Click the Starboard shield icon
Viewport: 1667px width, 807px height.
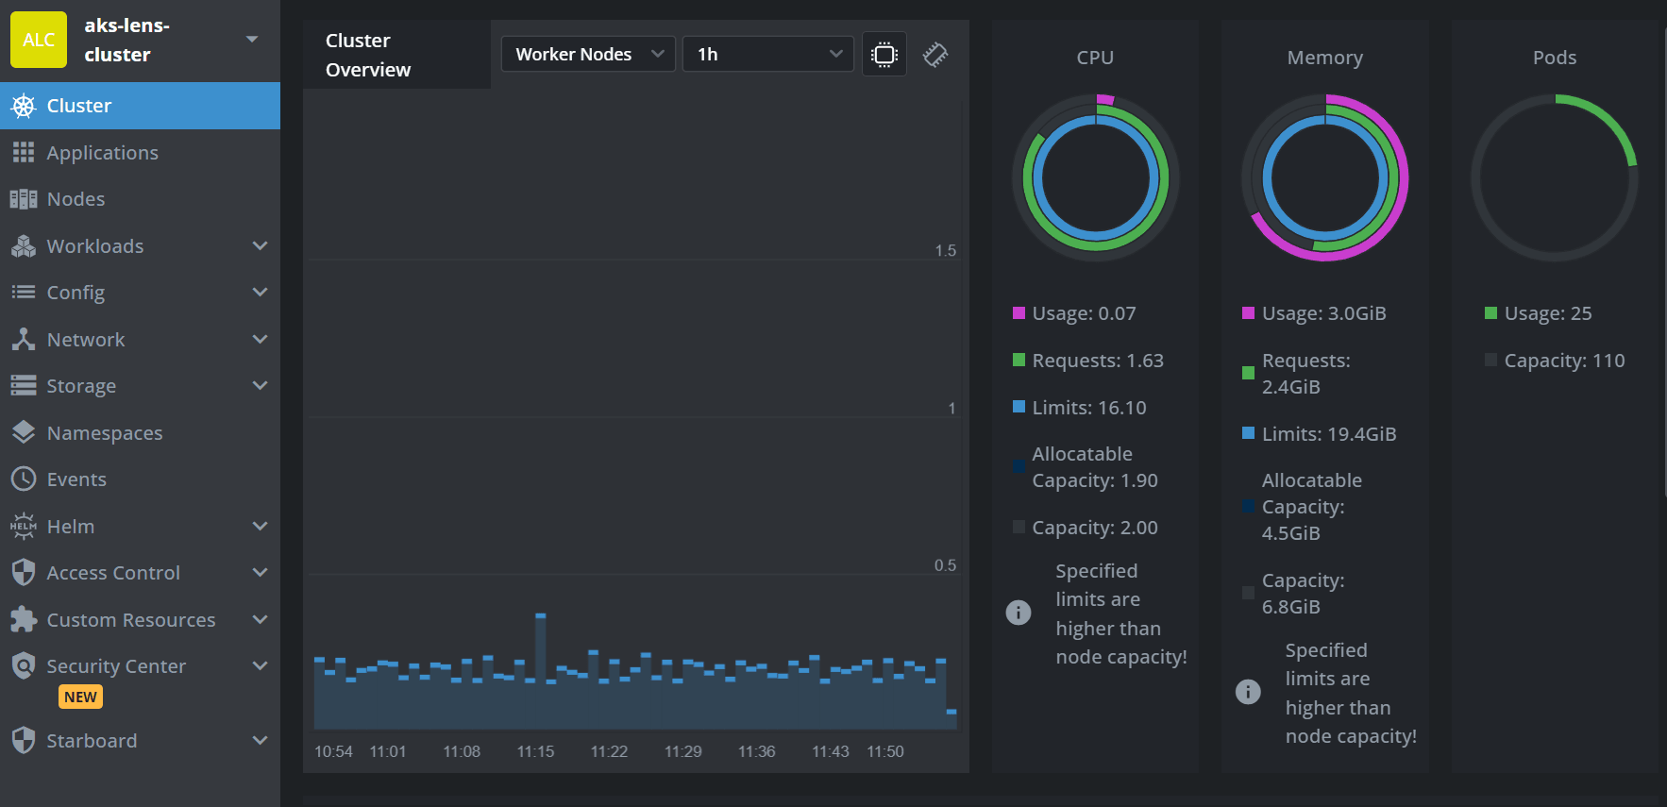pos(24,741)
